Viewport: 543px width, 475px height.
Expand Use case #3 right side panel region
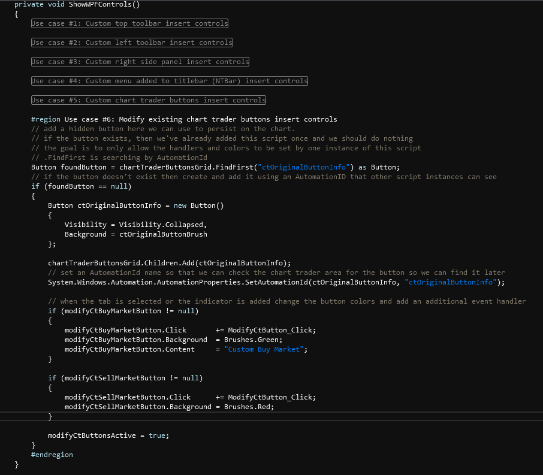(140, 62)
